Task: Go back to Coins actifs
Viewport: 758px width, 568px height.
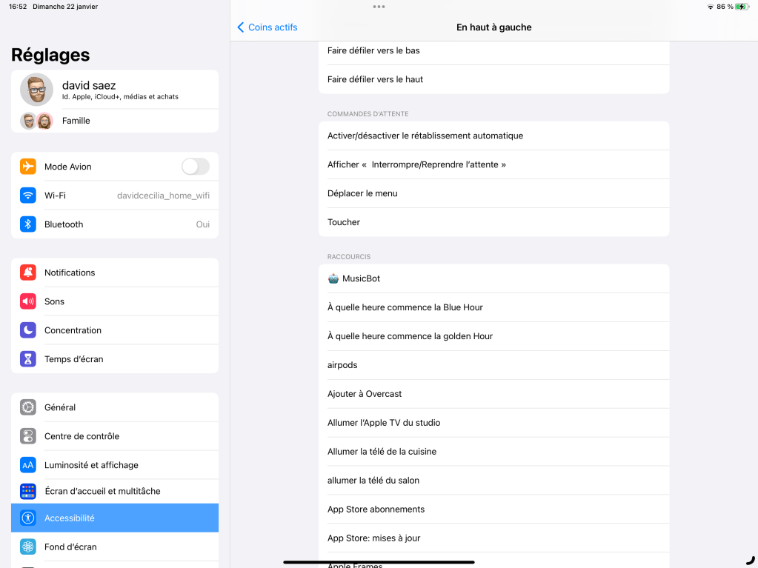Action: click(267, 27)
